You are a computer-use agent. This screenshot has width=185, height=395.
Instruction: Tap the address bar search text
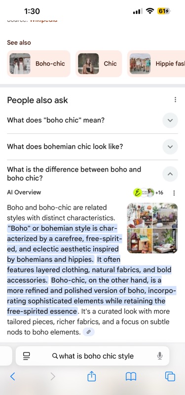[x=96, y=356]
